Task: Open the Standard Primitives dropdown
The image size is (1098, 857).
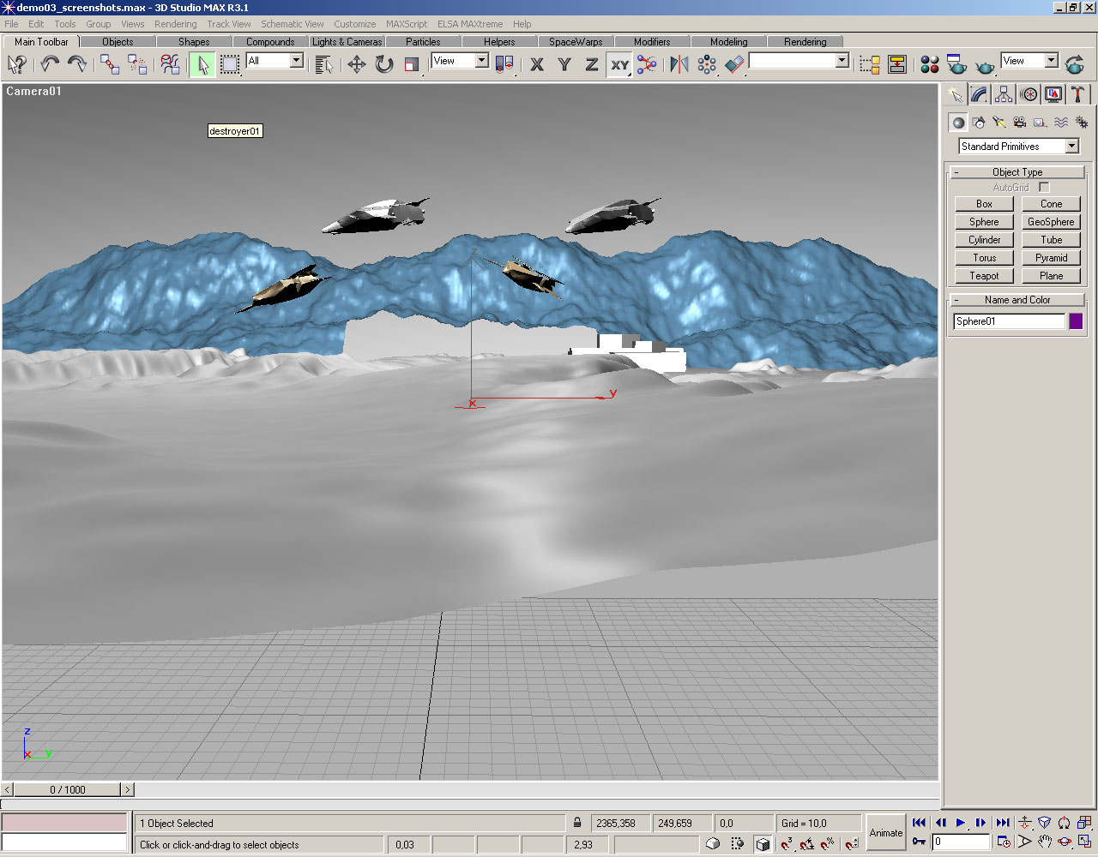Action: (x=1071, y=147)
